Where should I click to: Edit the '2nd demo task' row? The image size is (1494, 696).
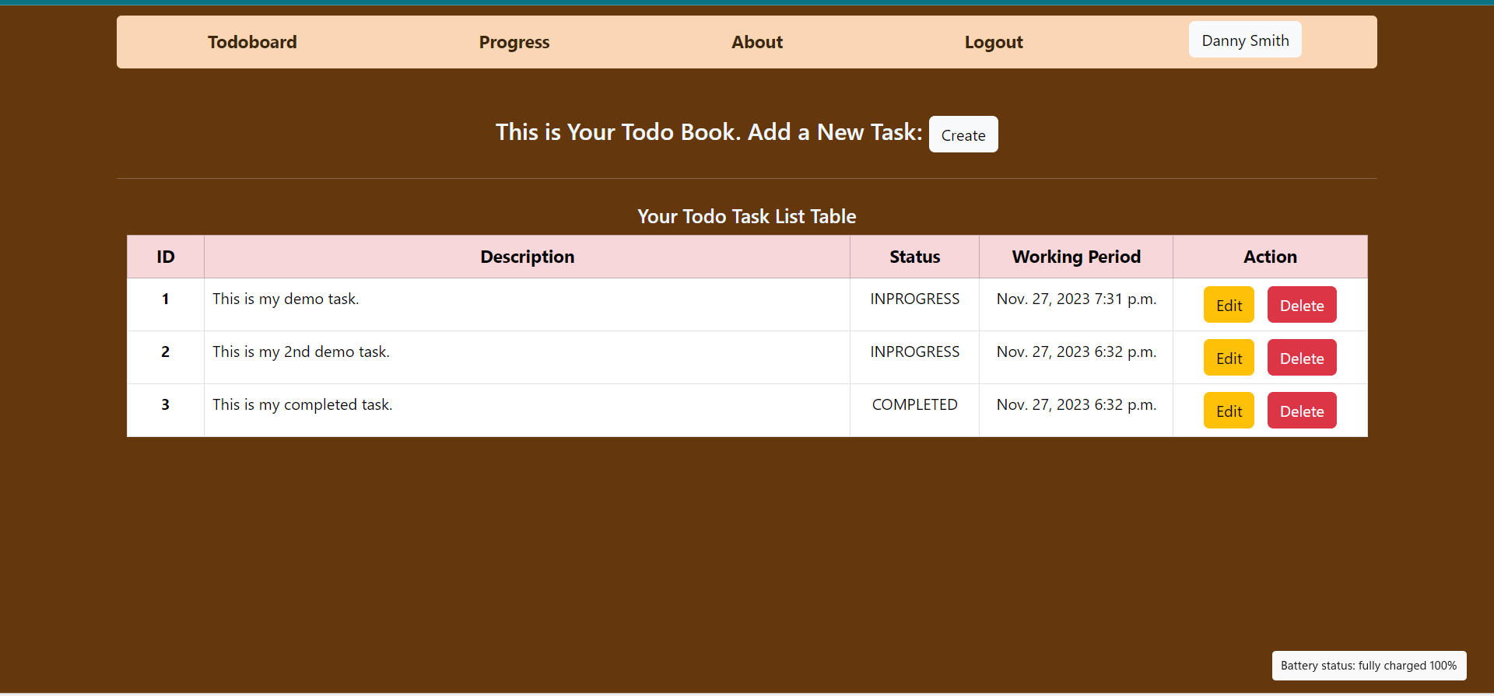(x=1229, y=358)
